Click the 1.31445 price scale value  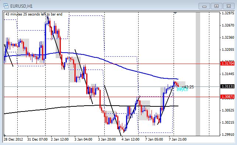pyautogui.click(x=228, y=74)
